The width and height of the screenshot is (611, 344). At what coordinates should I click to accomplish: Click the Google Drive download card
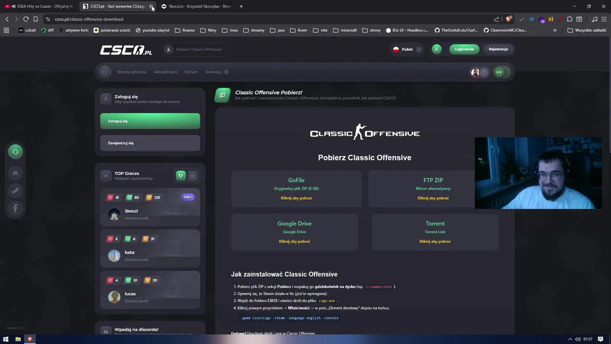pyautogui.click(x=295, y=232)
